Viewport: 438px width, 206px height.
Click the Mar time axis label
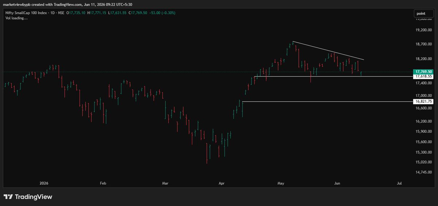[166, 183]
